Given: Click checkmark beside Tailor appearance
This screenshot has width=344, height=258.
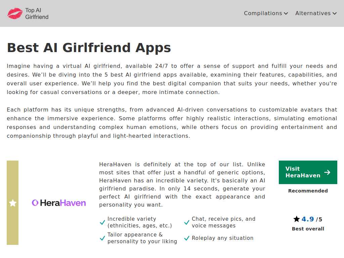Looking at the screenshot, I should point(102,238).
